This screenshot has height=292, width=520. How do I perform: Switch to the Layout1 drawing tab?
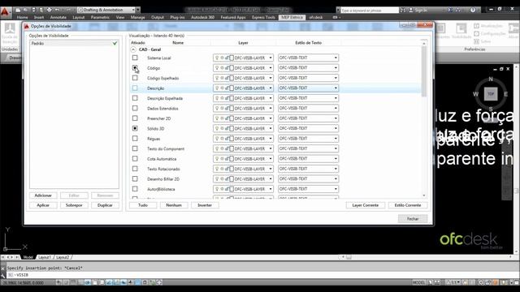[45, 257]
